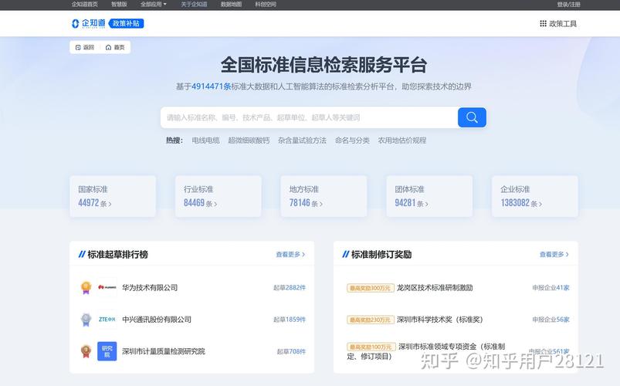The width and height of the screenshot is (620, 386).
Task: Click the bronze medal beside 深圳市计量质量检测研究院
Action: coord(86,351)
